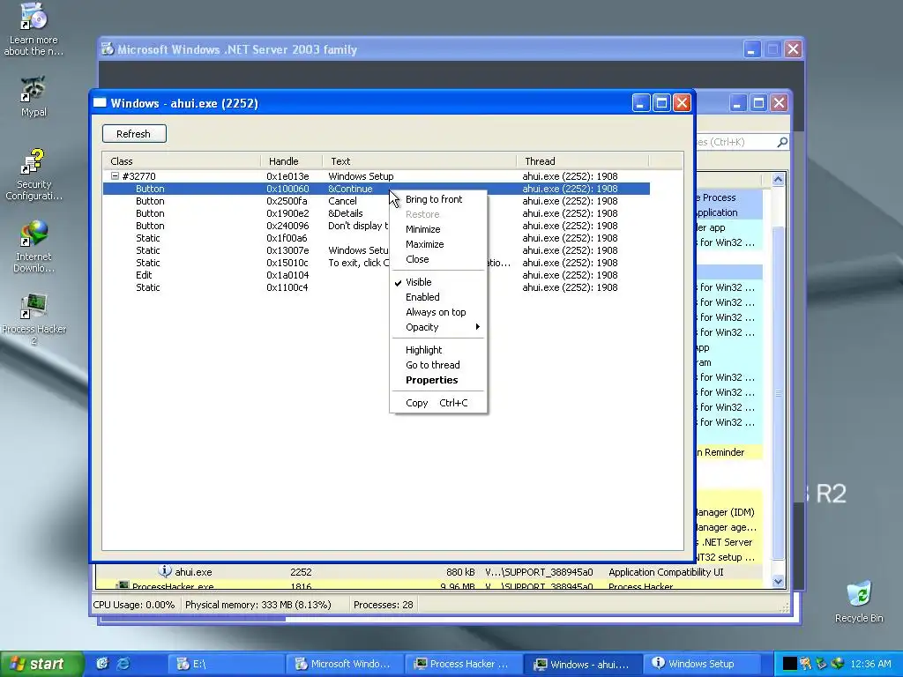Select the Cancel button row

(x=376, y=201)
